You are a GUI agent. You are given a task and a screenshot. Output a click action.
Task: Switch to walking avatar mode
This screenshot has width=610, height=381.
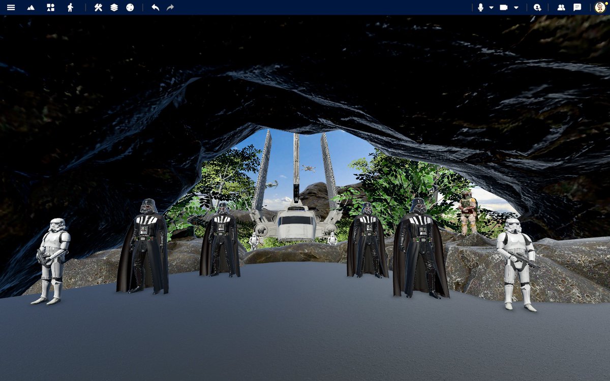pyautogui.click(x=70, y=8)
